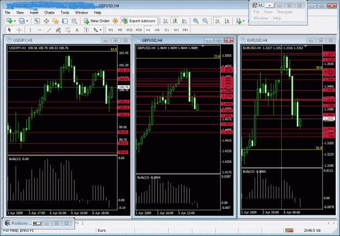This screenshot has height=236, width=340.
Task: Switch timeframe to W1
Action: [176, 30]
